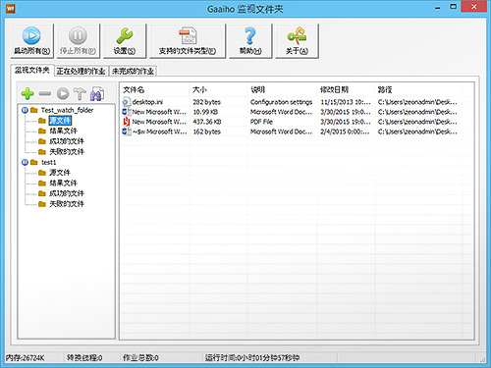Open 帮助(H) question mark button
Image resolution: width=491 pixels, height=368 pixels.
pos(250,41)
